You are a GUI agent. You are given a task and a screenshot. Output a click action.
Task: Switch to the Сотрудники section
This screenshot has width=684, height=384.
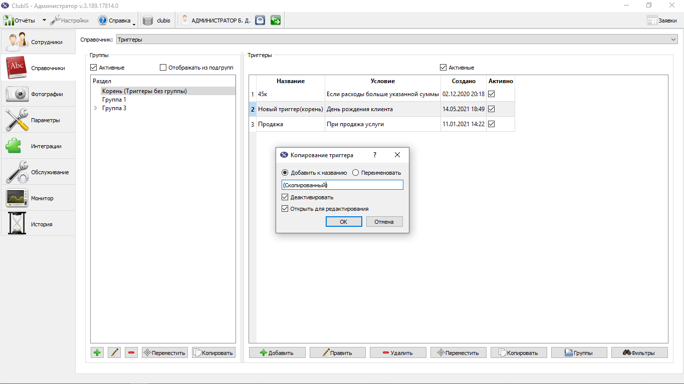pos(38,42)
